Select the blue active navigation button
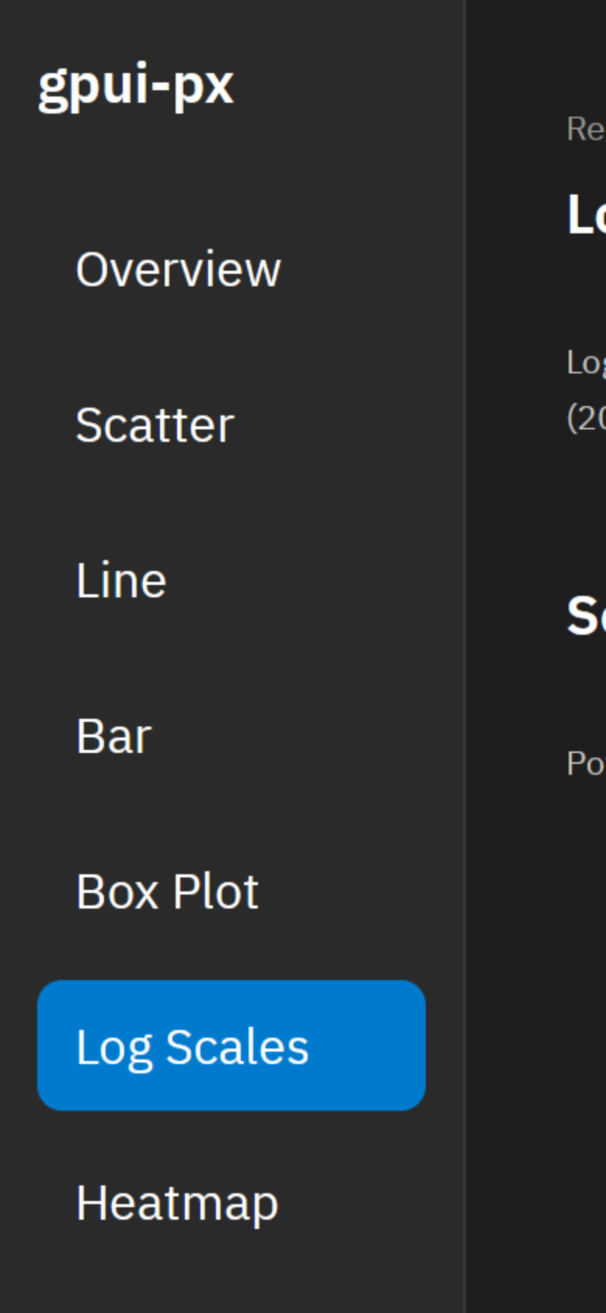Image resolution: width=606 pixels, height=1313 pixels. point(232,1045)
